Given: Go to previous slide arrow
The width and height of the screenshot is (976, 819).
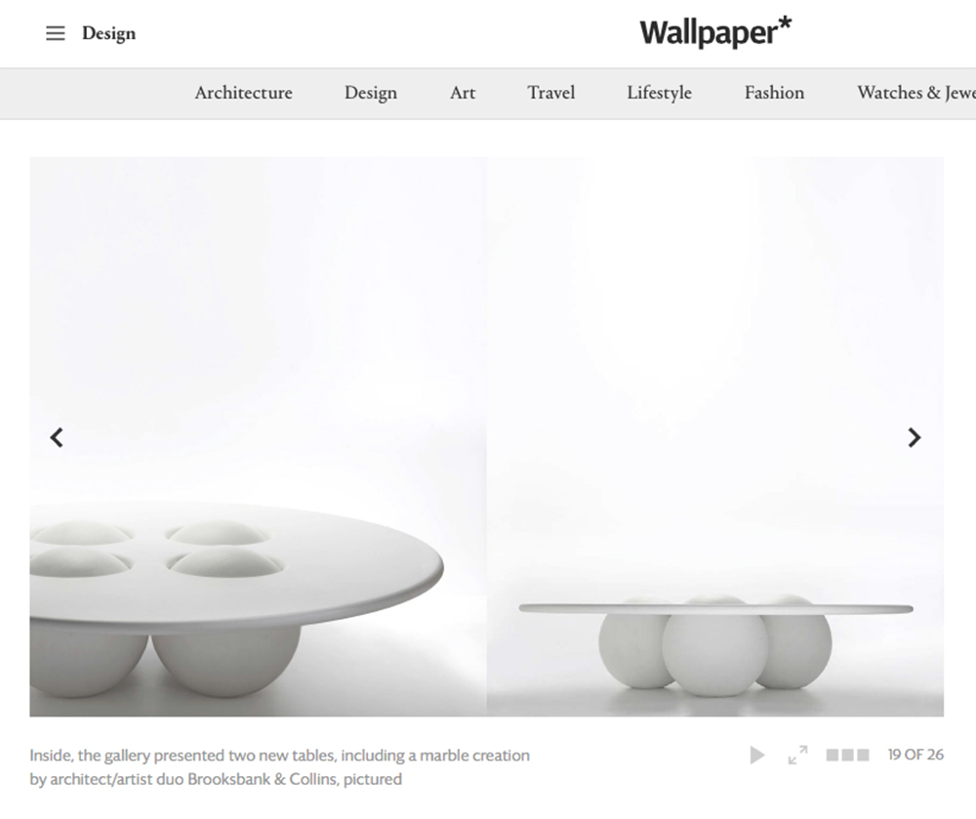Looking at the screenshot, I should click(57, 437).
